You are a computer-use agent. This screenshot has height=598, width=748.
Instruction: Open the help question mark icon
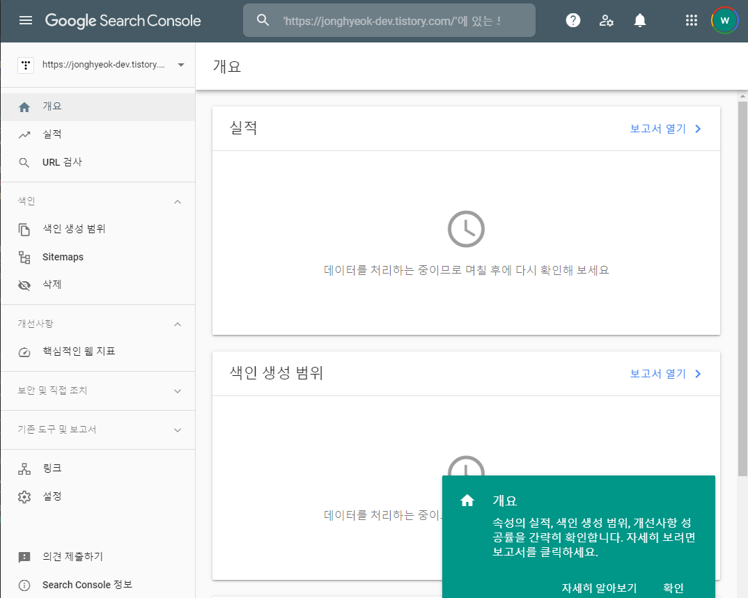(573, 20)
